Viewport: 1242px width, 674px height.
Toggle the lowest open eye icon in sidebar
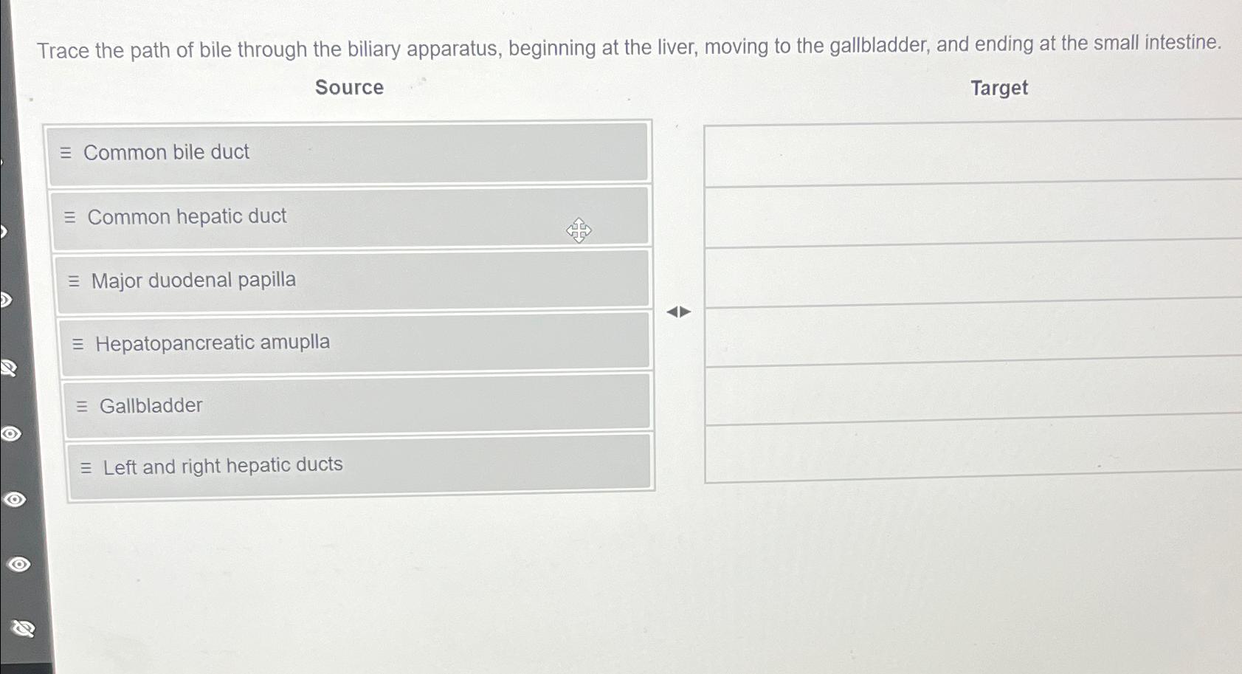coord(18,565)
